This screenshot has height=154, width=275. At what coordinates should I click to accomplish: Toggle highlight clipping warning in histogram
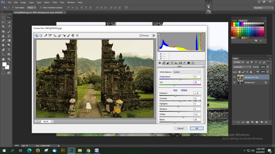pyautogui.click(x=204, y=34)
